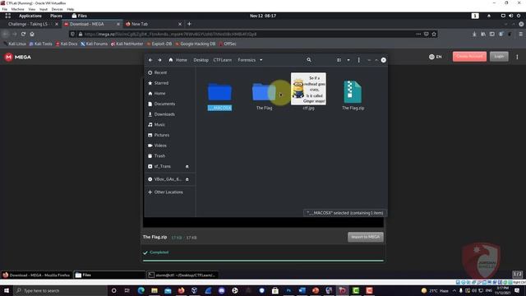526x296 pixels.
Task: Toggle list view in Files toolbar
Action: [339, 60]
